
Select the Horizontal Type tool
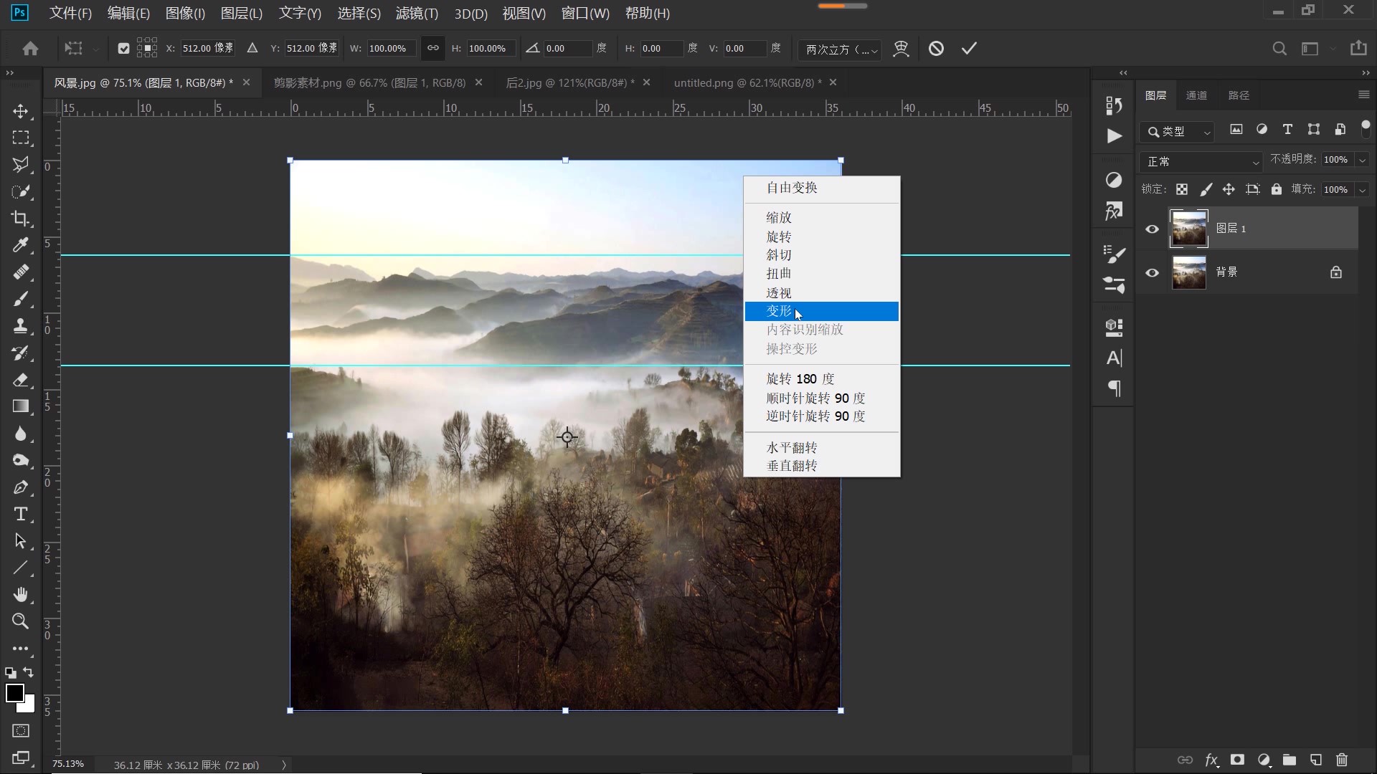pyautogui.click(x=21, y=514)
